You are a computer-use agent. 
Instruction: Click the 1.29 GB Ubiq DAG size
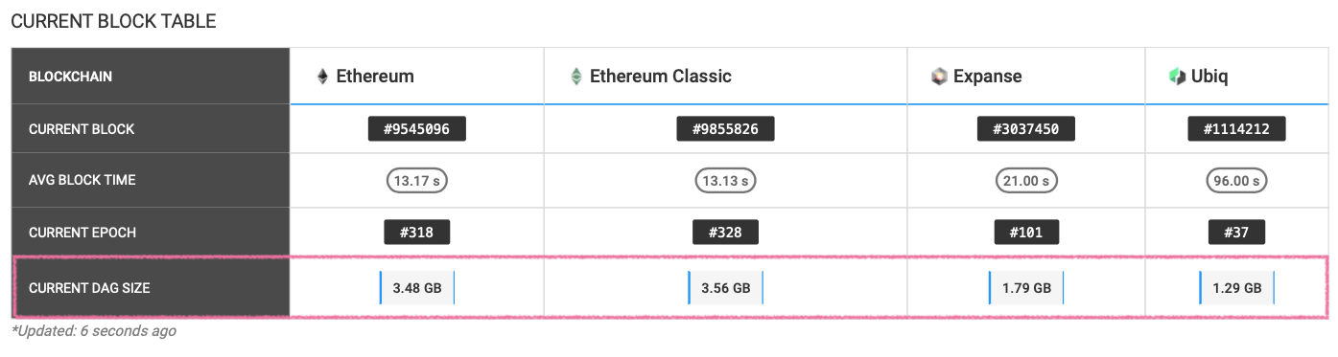click(1236, 287)
